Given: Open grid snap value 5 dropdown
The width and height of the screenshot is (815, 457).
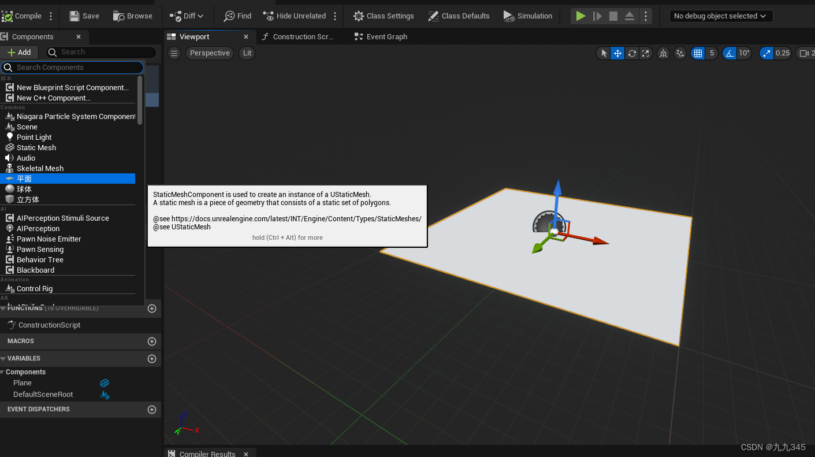Looking at the screenshot, I should pyautogui.click(x=712, y=53).
